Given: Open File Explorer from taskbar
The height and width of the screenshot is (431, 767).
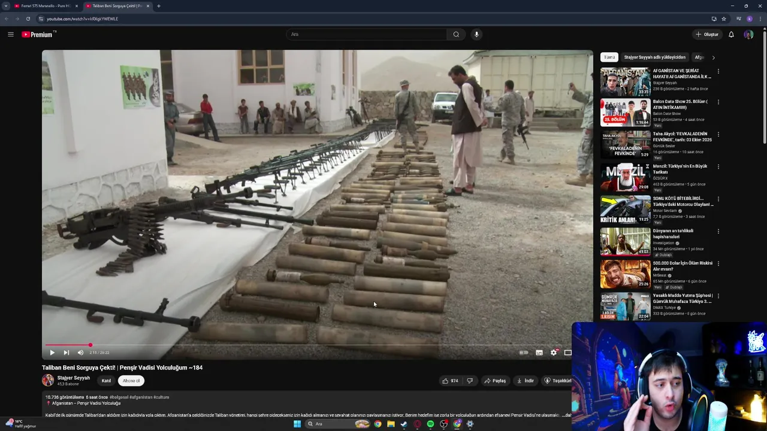Looking at the screenshot, I should pos(391,424).
